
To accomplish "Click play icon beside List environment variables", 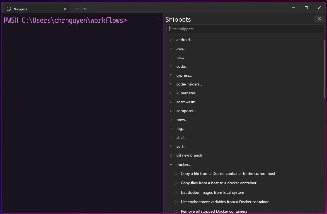I will (x=176, y=202).
